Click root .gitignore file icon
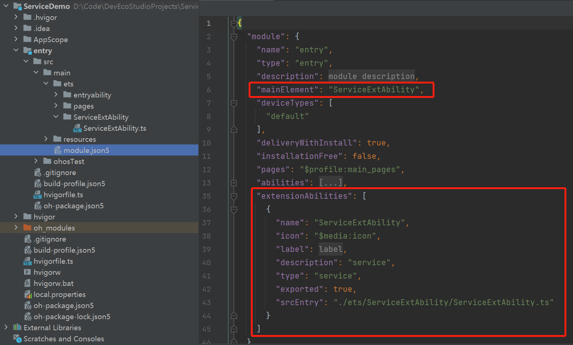Image resolution: width=573 pixels, height=345 pixels. pyautogui.click(x=28, y=239)
